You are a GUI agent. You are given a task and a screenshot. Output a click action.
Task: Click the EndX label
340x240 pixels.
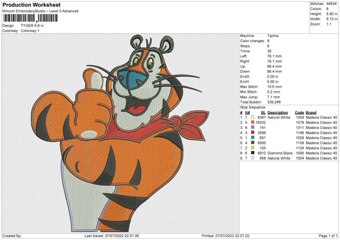pos(245,76)
